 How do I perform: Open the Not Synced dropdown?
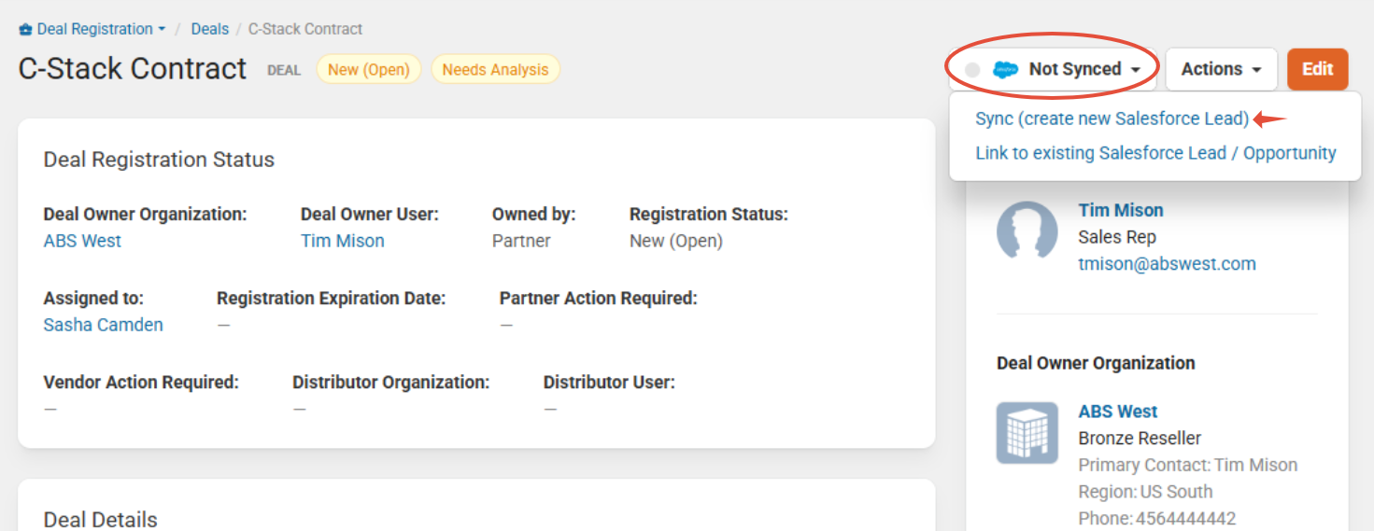click(1053, 69)
